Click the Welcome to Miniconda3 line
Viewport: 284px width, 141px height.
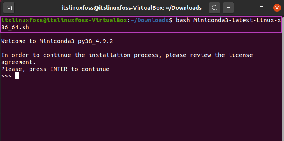coord(57,41)
